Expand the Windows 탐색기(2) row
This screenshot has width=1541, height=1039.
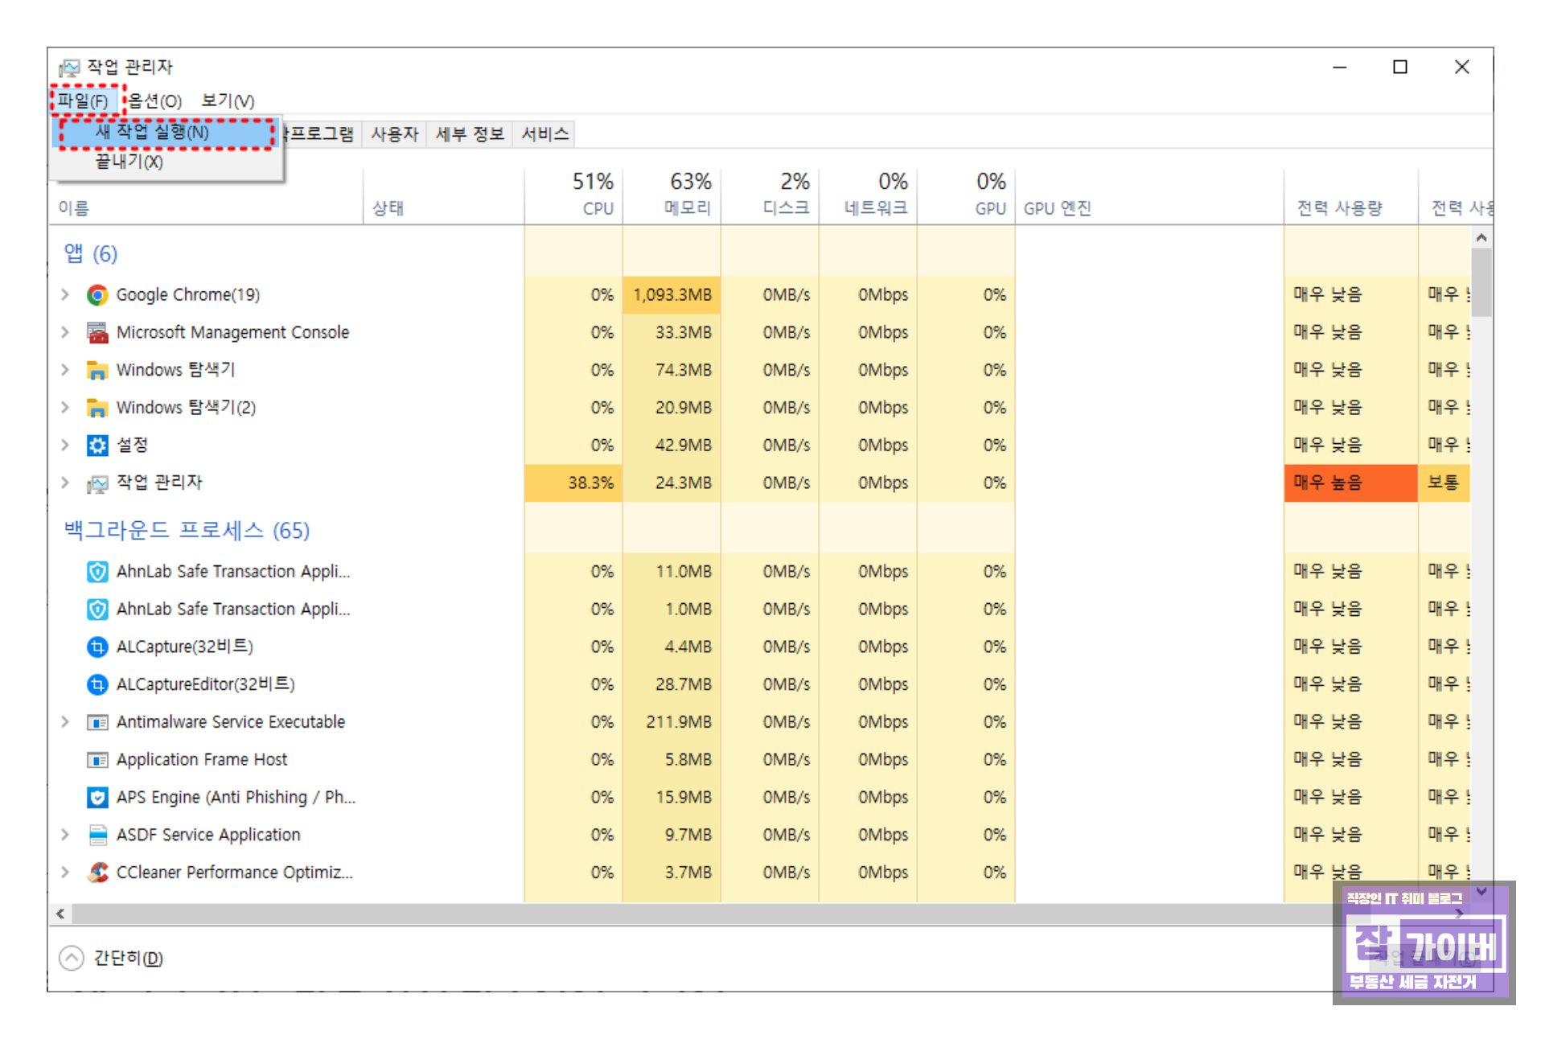coord(65,408)
